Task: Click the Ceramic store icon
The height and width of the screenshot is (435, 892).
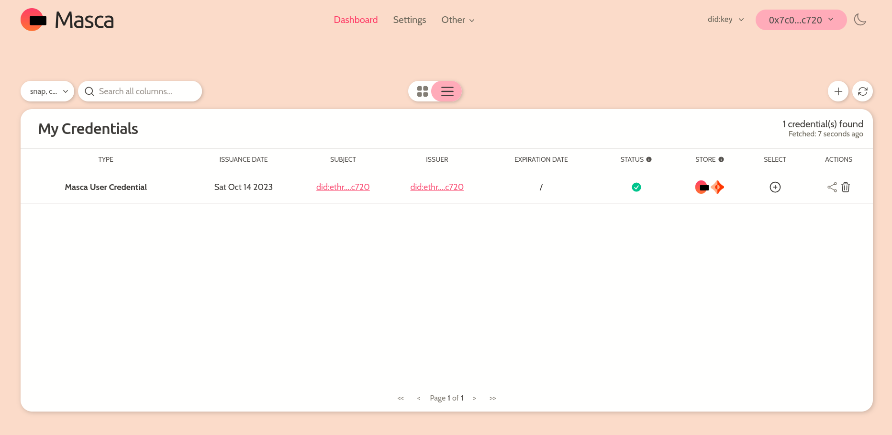Action: [x=717, y=187]
